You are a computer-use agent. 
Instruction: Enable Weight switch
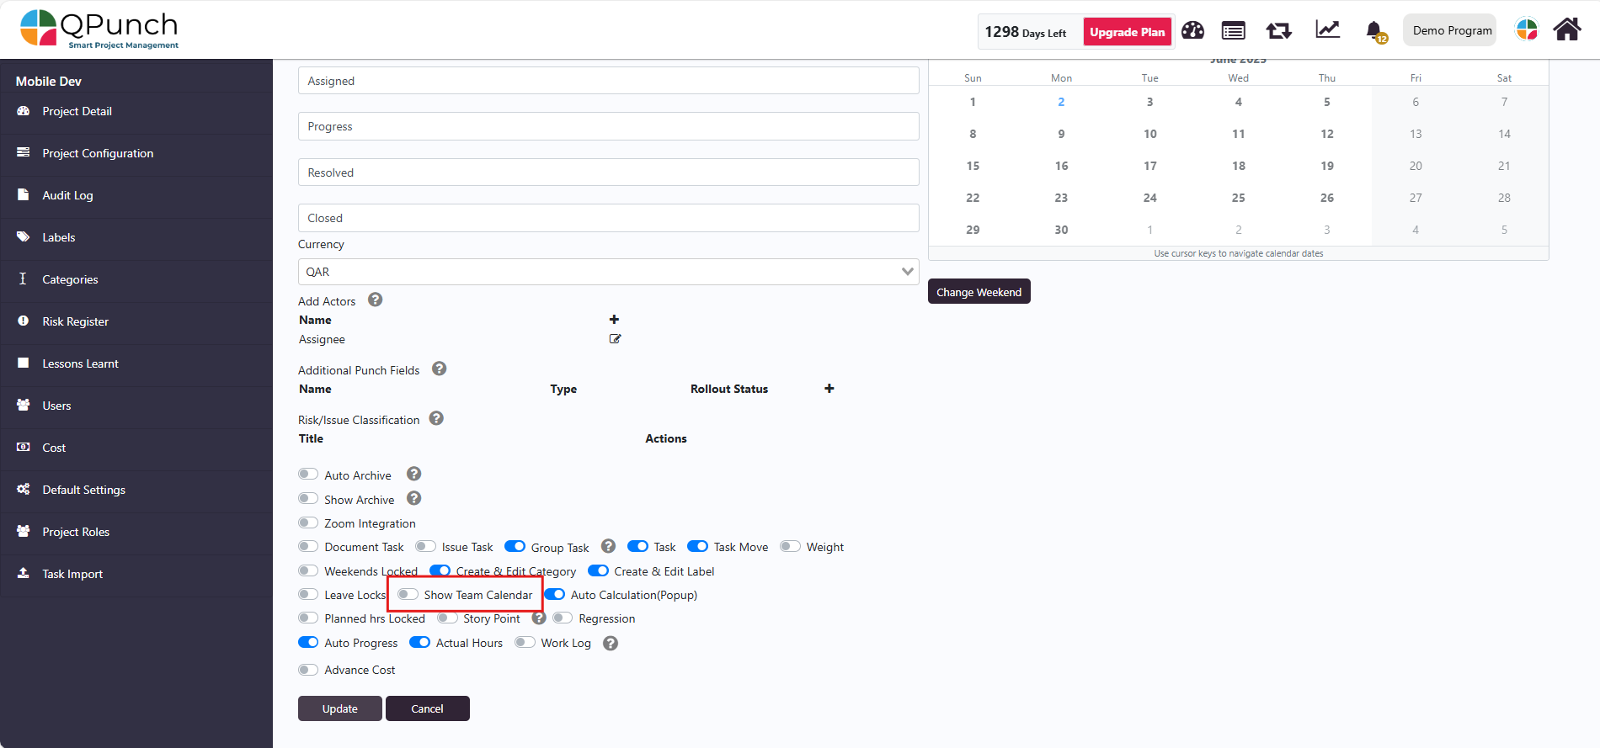point(790,547)
